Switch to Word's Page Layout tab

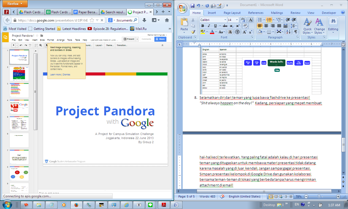(232, 13)
